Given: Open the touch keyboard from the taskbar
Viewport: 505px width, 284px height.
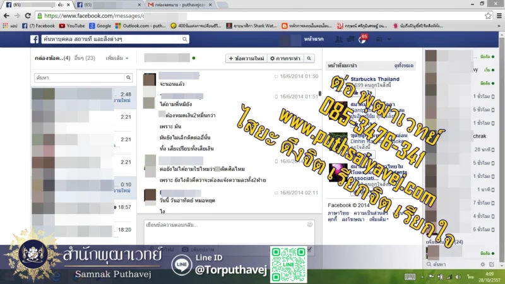Looking at the screenshot, I should (410, 277).
